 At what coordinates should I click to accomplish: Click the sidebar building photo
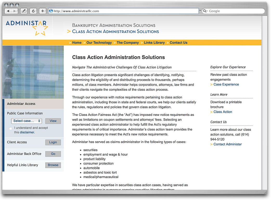(33, 72)
